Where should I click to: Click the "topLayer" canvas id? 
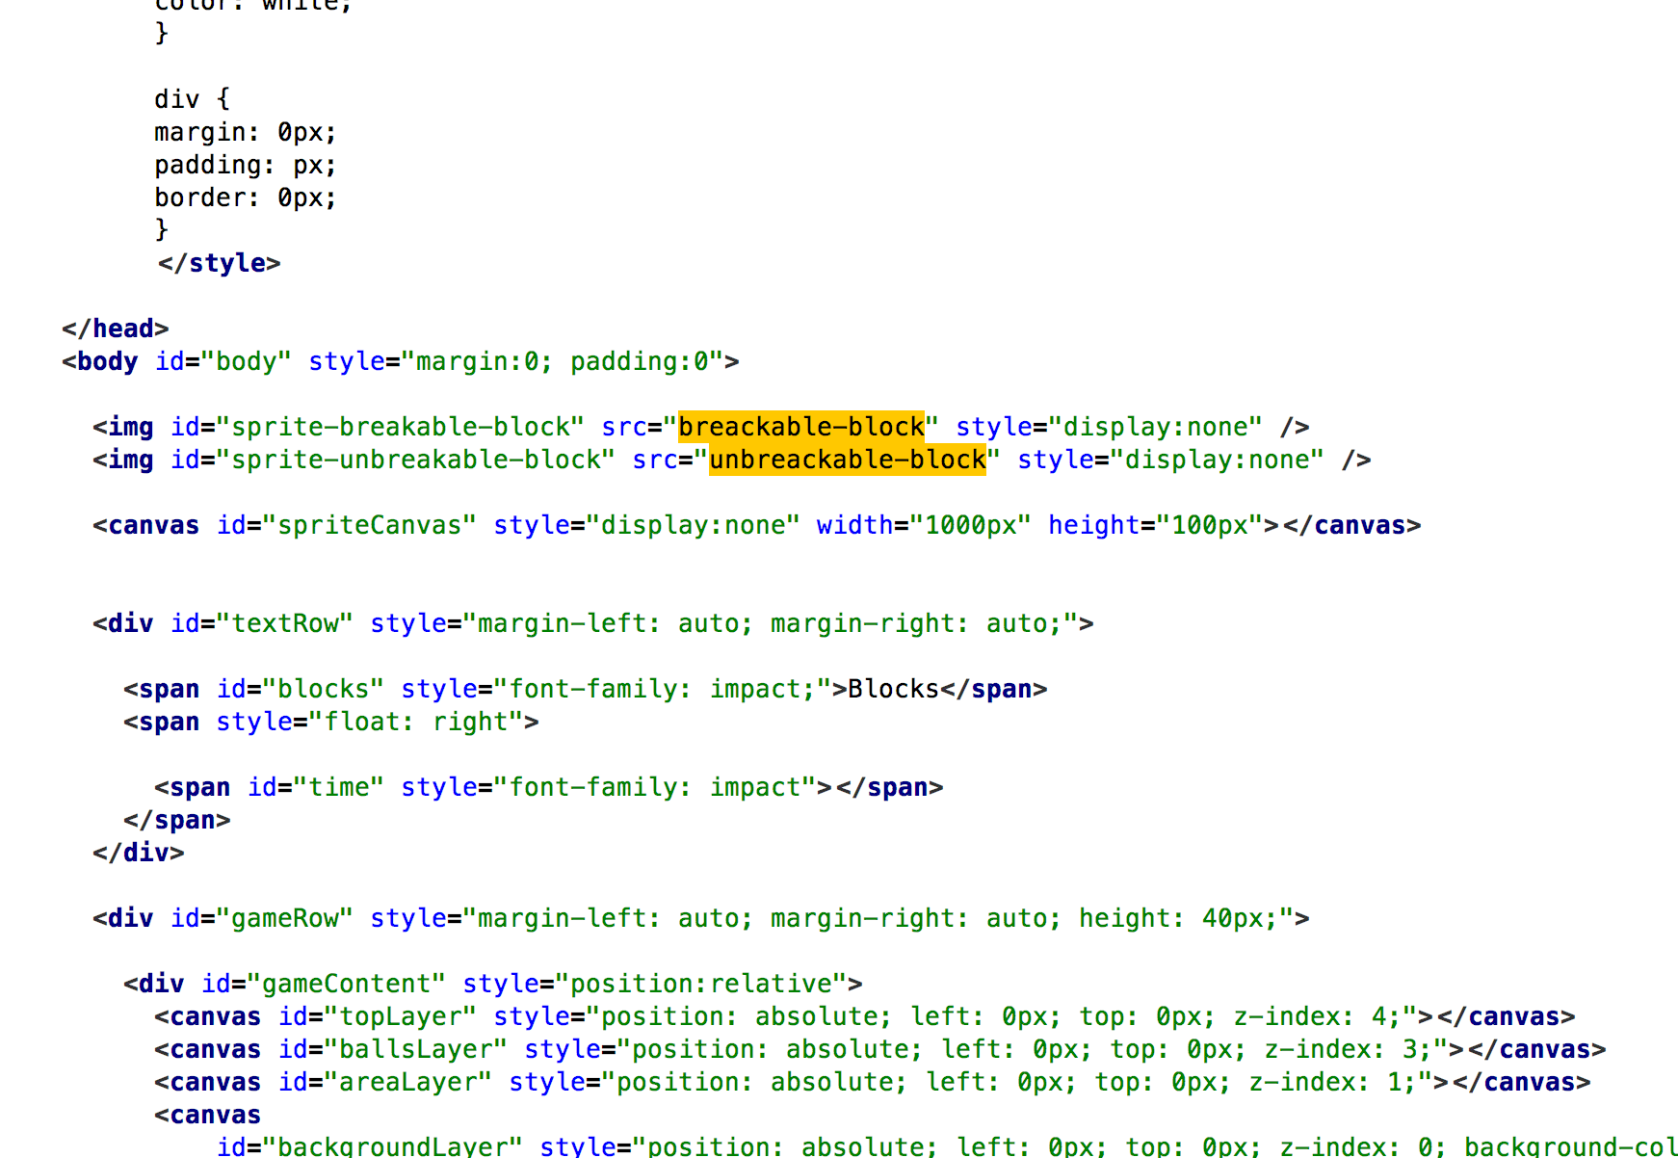[x=400, y=1016]
